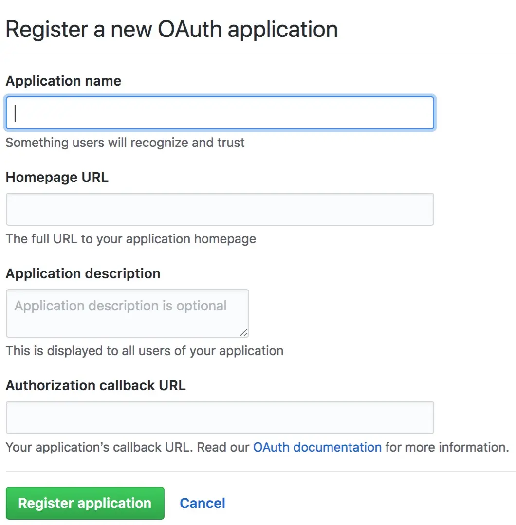
Task: Click the "Application name" label
Action: click(63, 81)
